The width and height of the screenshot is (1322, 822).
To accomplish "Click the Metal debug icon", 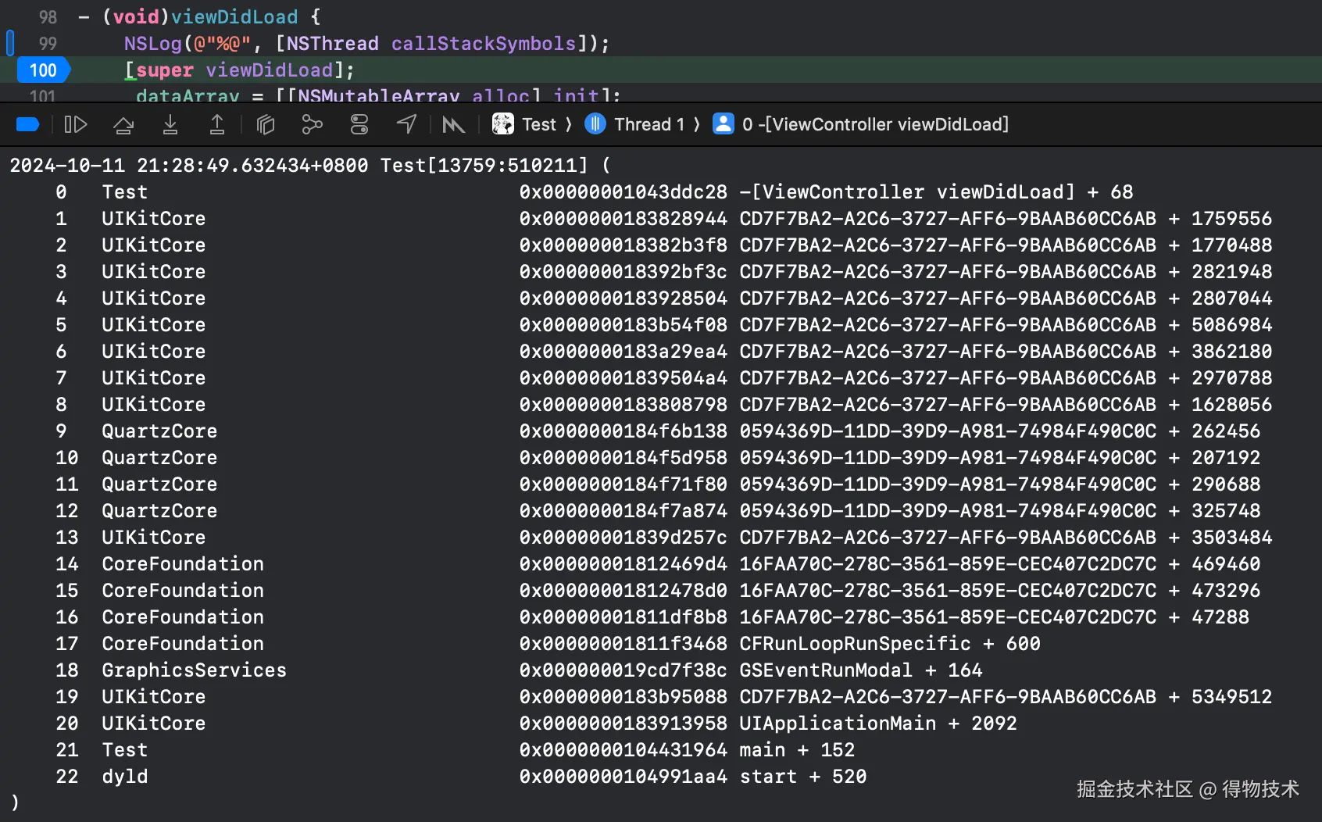I will pyautogui.click(x=453, y=124).
